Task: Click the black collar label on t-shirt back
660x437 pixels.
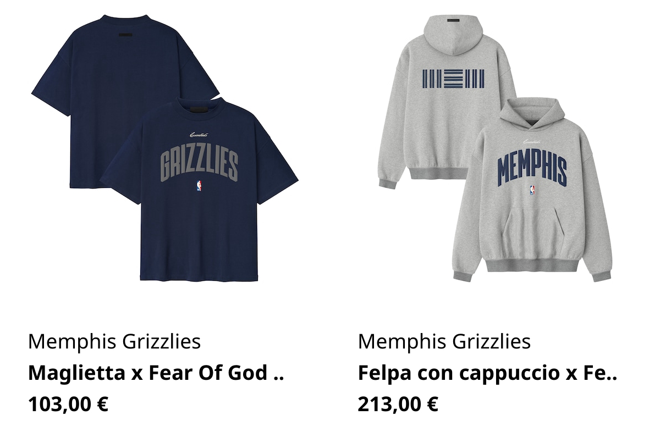Action: pos(125,36)
